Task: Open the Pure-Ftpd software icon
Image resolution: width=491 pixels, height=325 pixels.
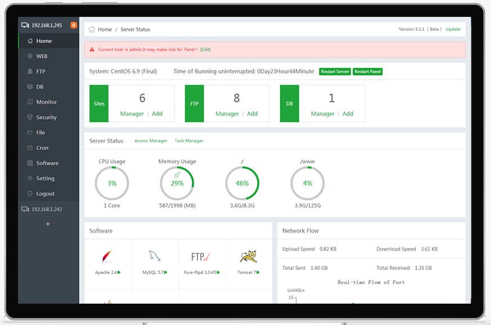Action: point(201,257)
